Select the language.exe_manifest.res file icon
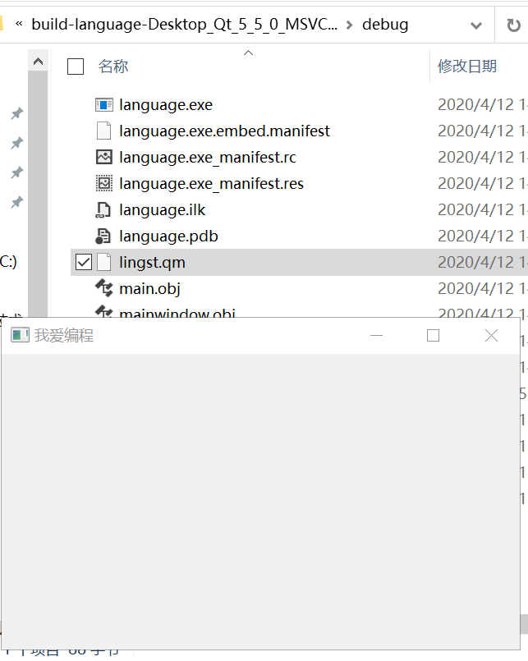528x661 pixels. coord(104,183)
